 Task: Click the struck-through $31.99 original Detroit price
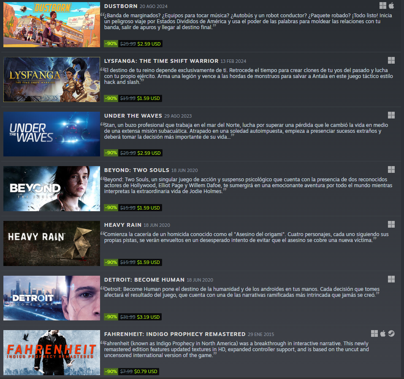coord(128,317)
